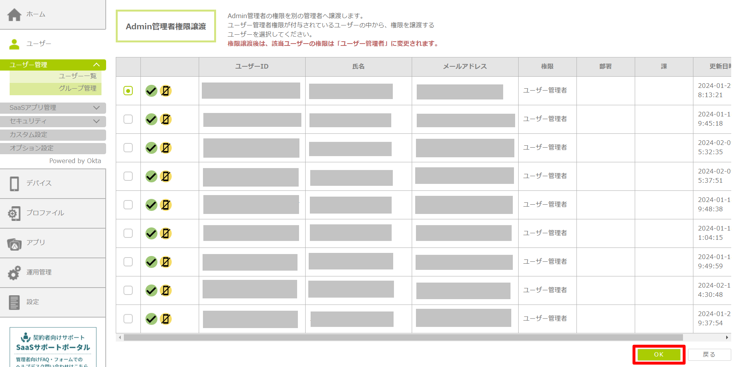Click the green User person icon
This screenshot has height=367, width=737.
point(14,44)
